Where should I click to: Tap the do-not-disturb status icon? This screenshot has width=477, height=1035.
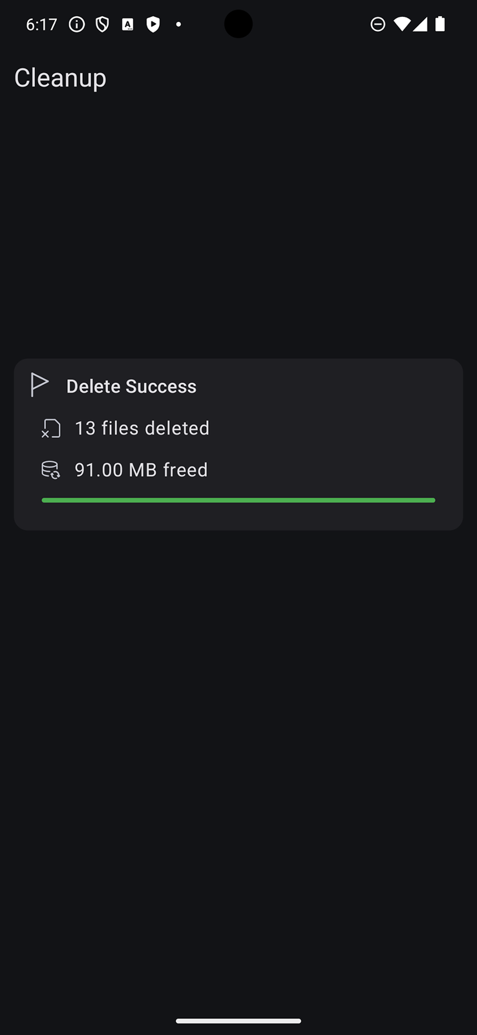[x=378, y=25]
